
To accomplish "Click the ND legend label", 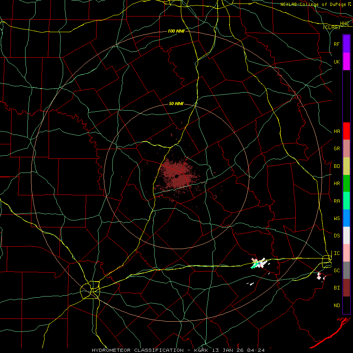I will pos(337,306).
